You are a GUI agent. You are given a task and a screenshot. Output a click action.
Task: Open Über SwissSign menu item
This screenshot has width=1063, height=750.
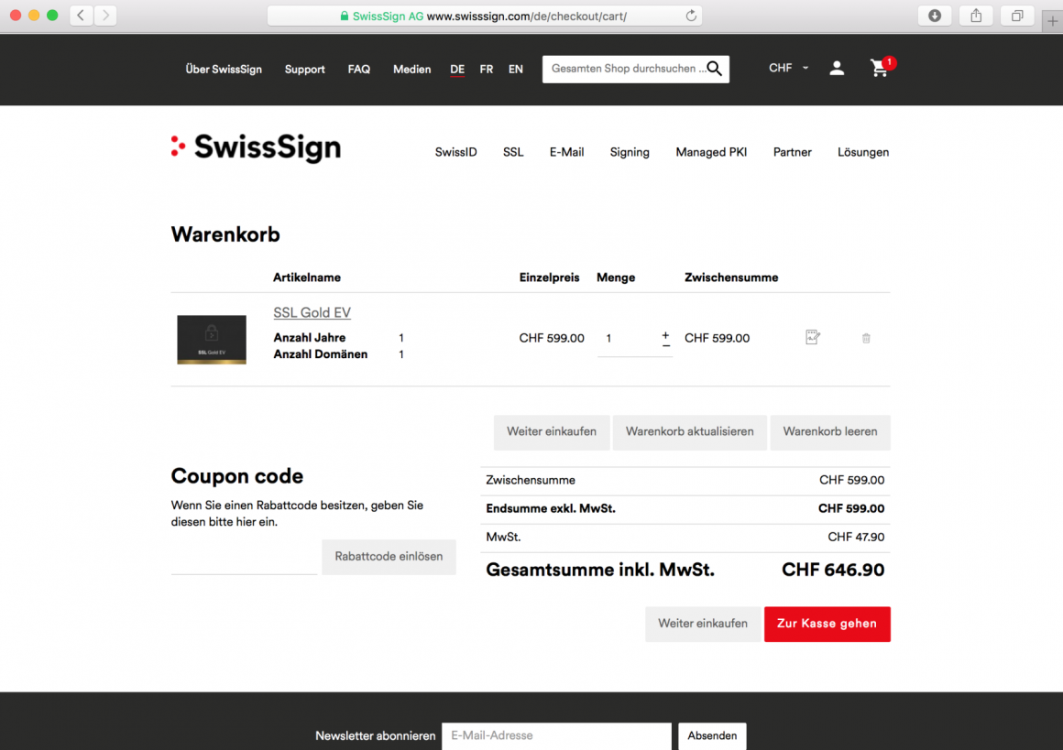coord(224,69)
